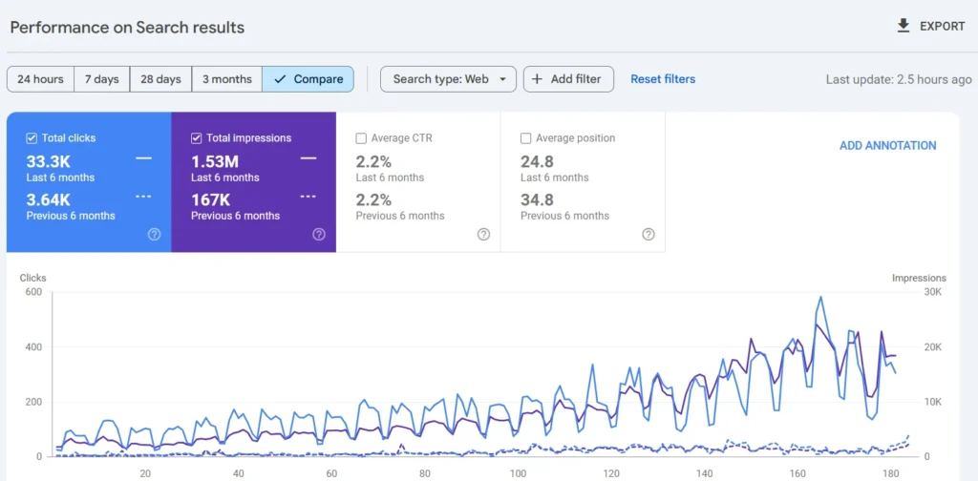Click help icon in Total impressions card
Image resolution: width=978 pixels, height=481 pixels.
click(319, 235)
